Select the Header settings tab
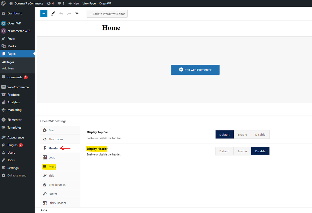312x213 pixels. tap(60, 148)
